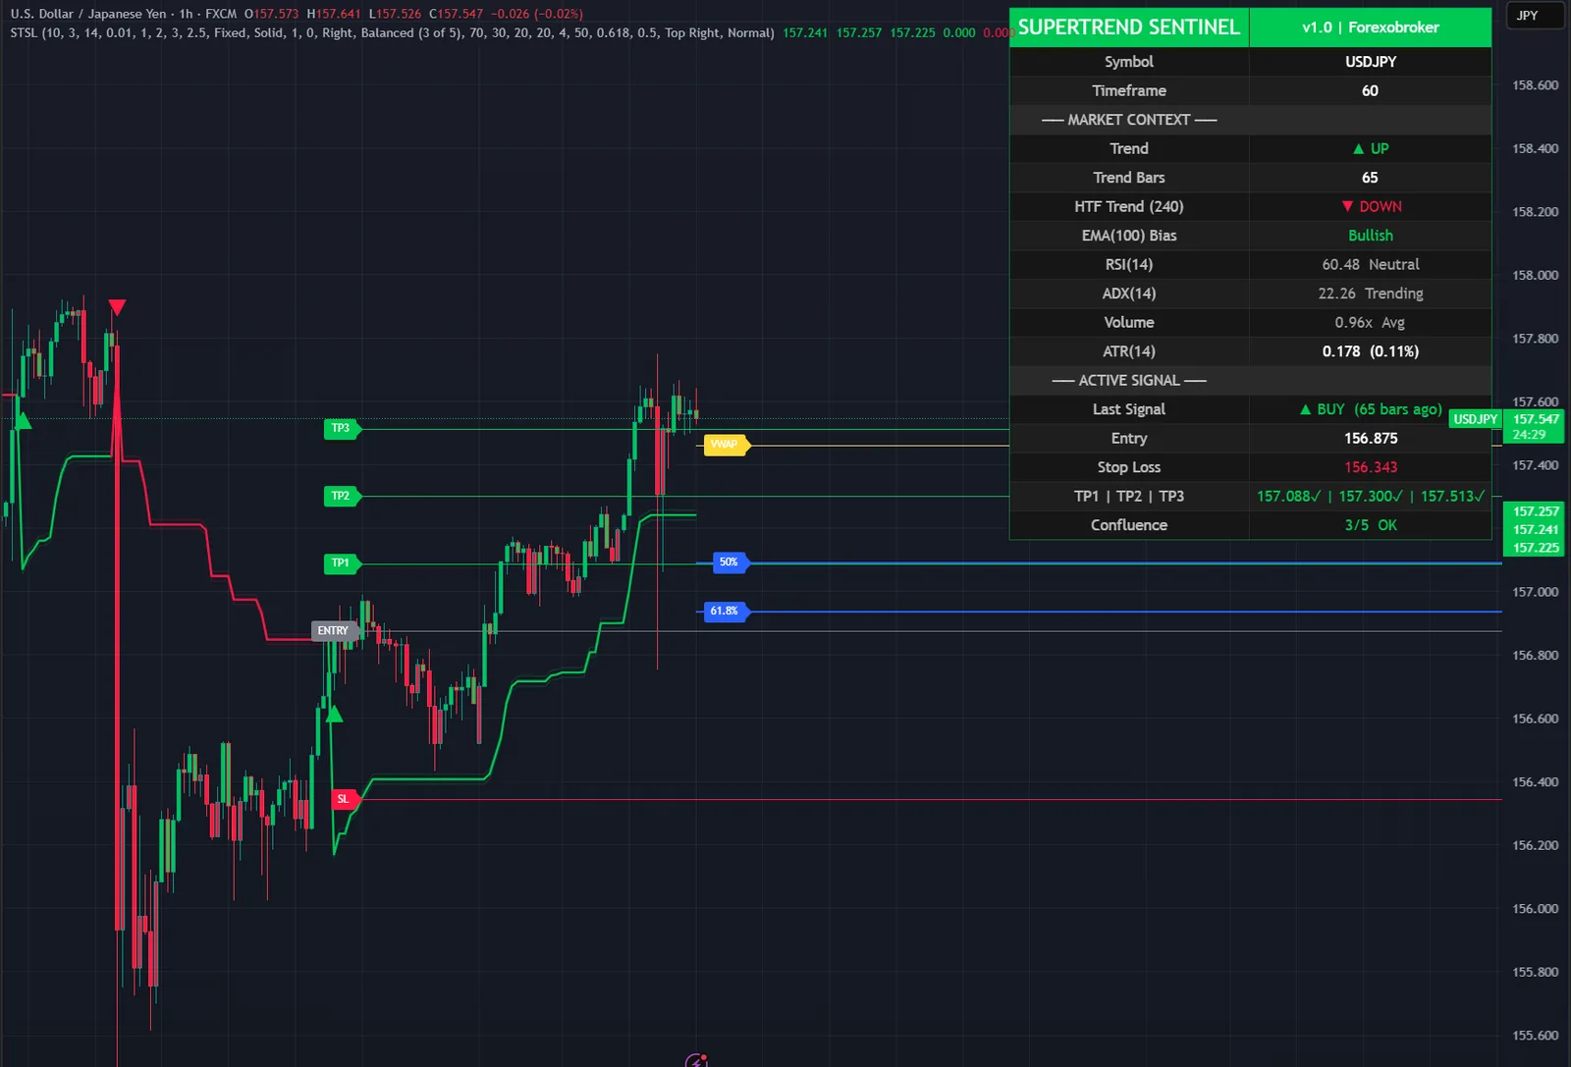Click the 156.400 price axis label
The width and height of the screenshot is (1571, 1067).
(1536, 782)
